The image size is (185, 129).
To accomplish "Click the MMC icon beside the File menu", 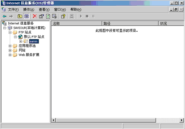I will [4, 10].
